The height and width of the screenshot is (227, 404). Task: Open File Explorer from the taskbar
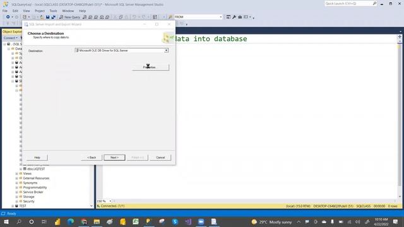tap(97, 222)
